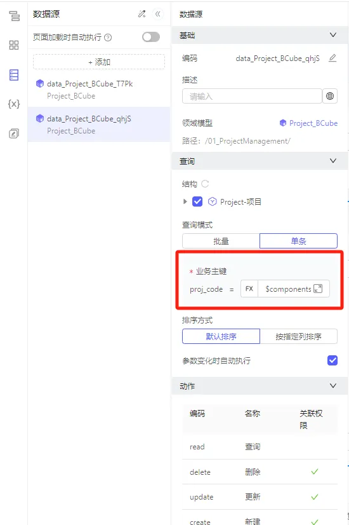Select the data source sidebar icon
This screenshot has width=349, height=525.
tap(14, 74)
